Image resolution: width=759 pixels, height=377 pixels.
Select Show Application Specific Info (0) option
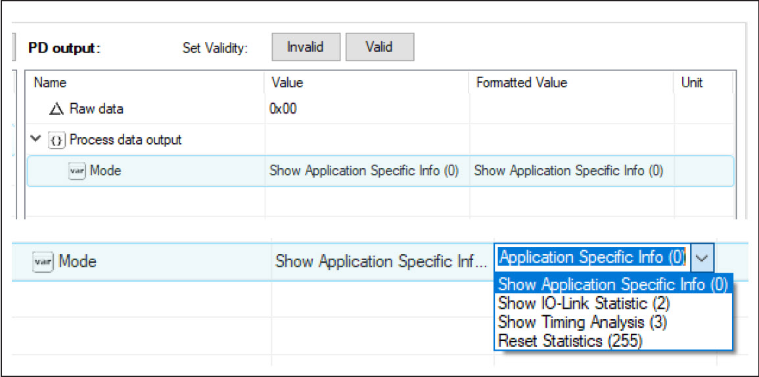pos(613,284)
